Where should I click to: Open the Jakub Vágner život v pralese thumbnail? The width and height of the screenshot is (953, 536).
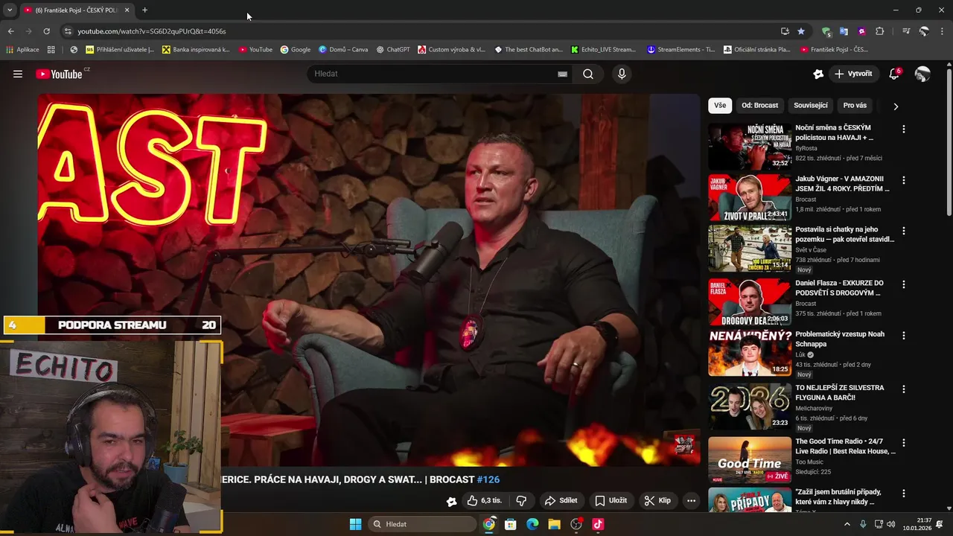coord(750,197)
